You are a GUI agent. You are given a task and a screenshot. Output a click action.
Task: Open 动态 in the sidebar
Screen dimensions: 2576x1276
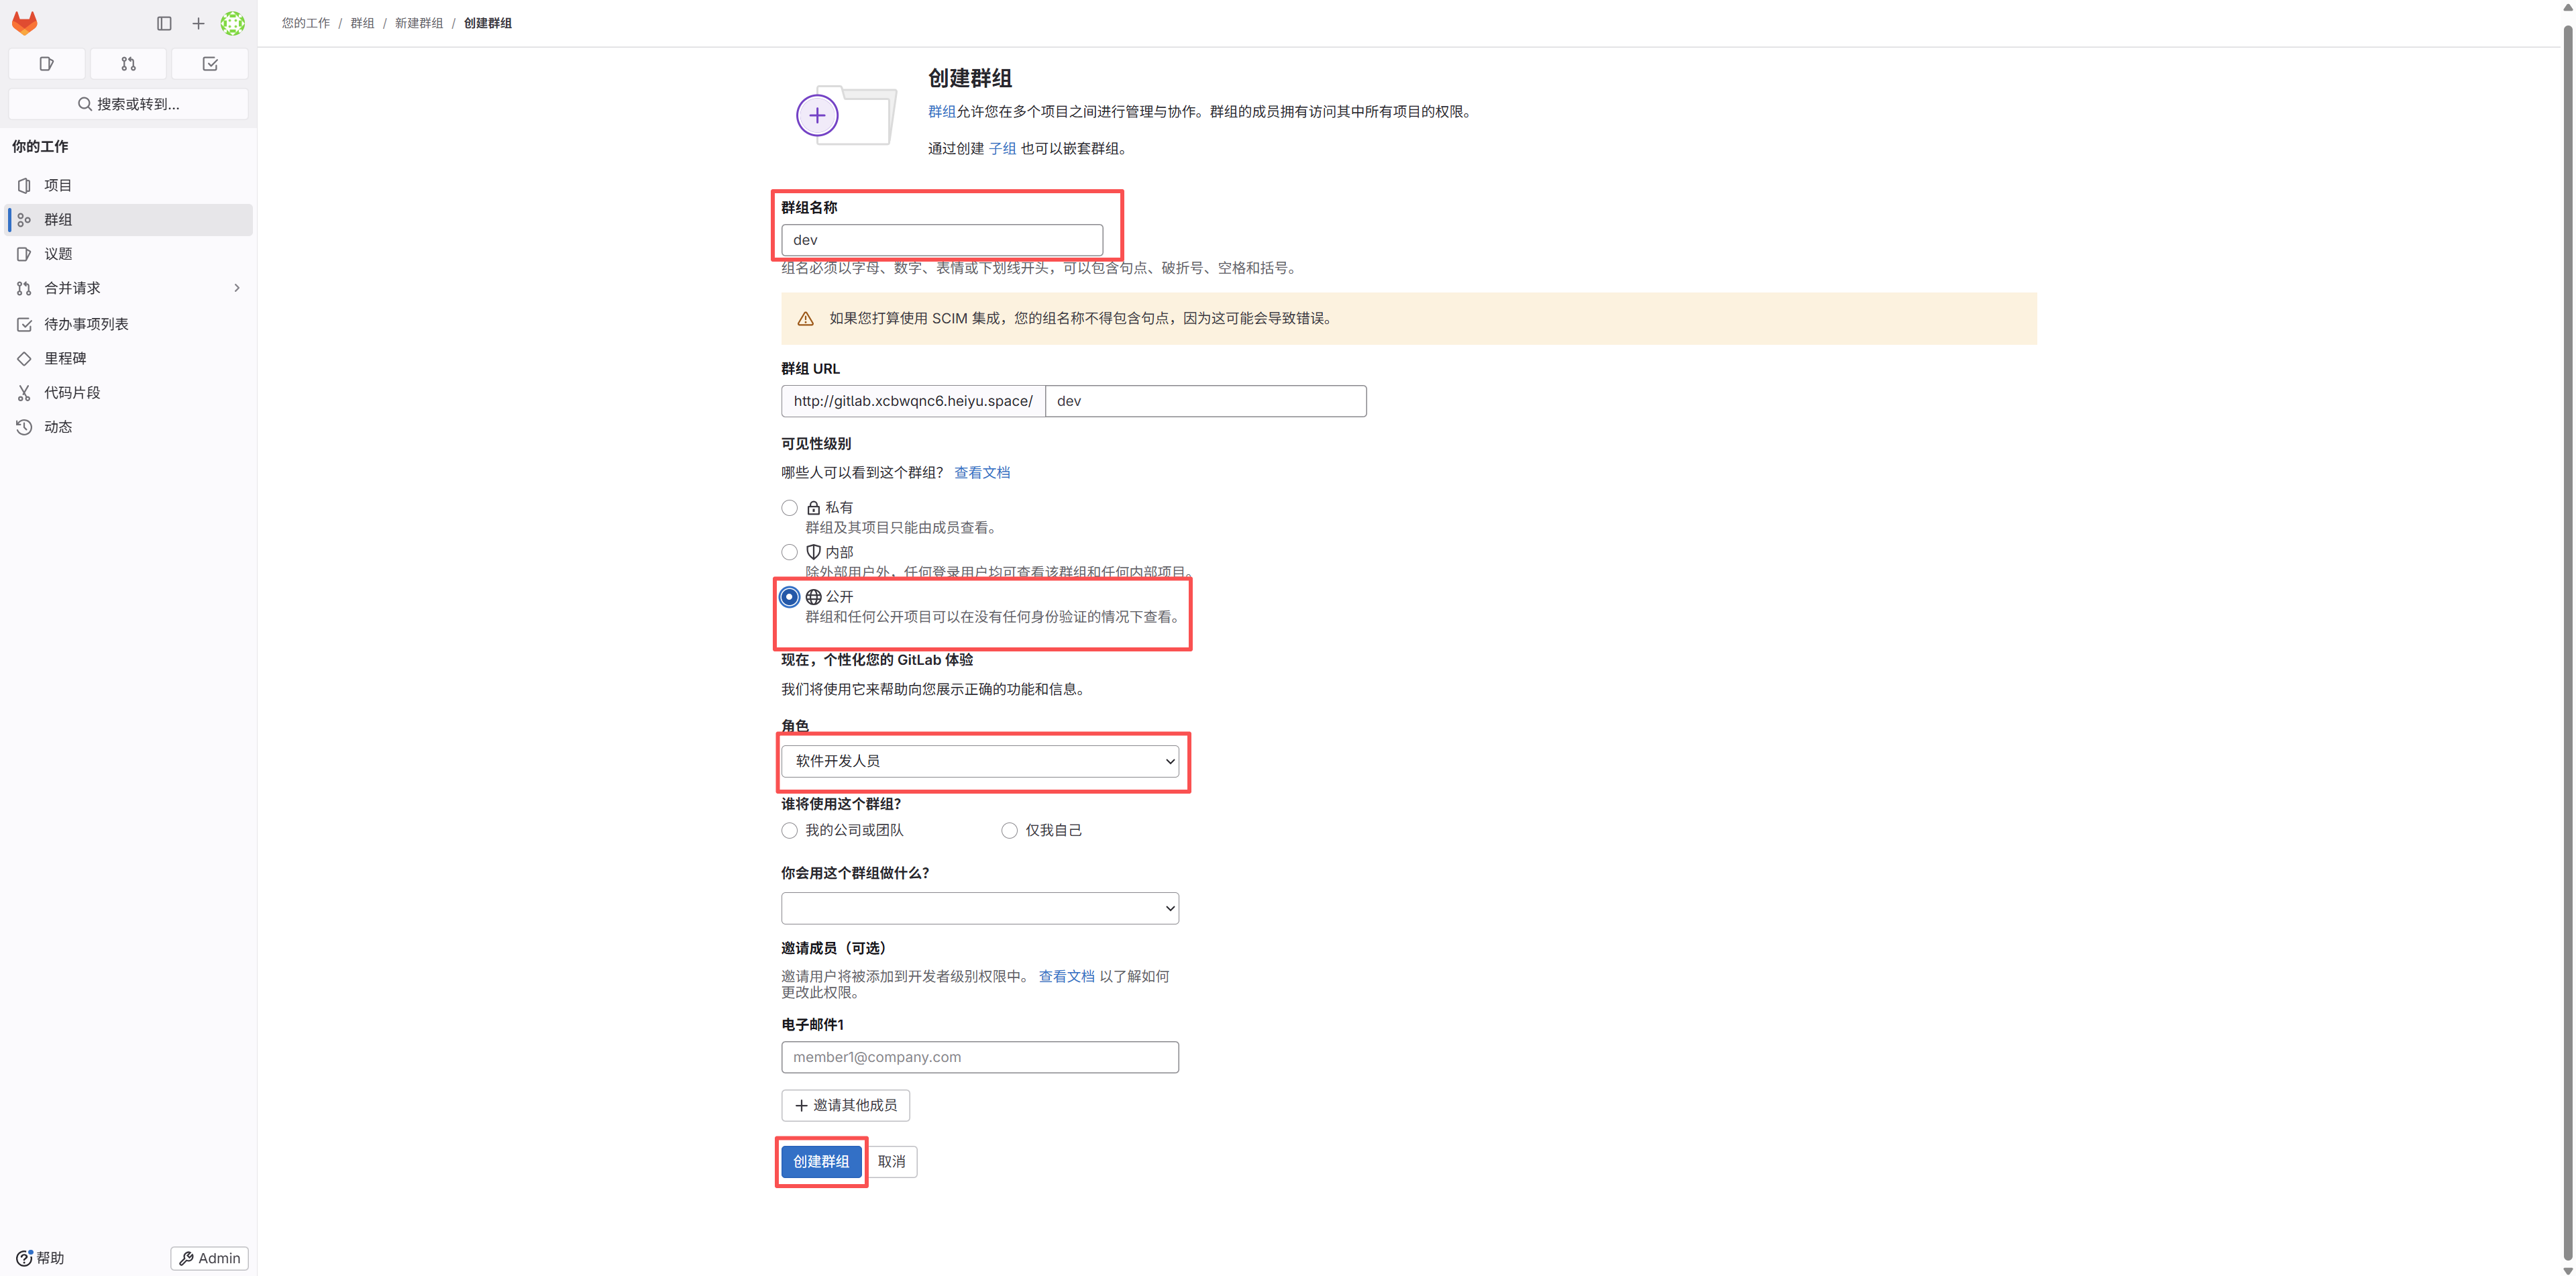[x=129, y=427]
